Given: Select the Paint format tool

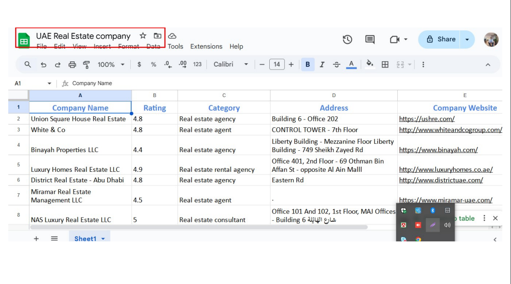Looking at the screenshot, I should [x=86, y=65].
